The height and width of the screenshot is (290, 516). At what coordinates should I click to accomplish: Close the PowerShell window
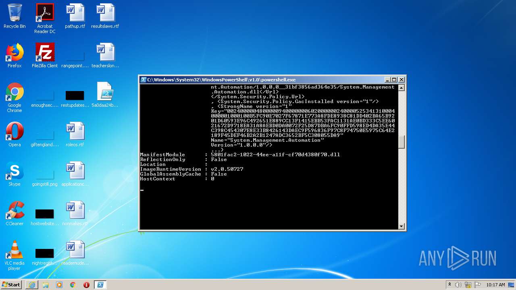[401, 80]
